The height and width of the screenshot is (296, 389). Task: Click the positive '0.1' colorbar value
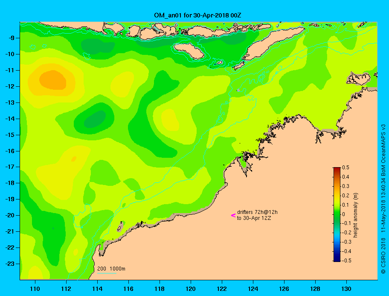click(345, 205)
